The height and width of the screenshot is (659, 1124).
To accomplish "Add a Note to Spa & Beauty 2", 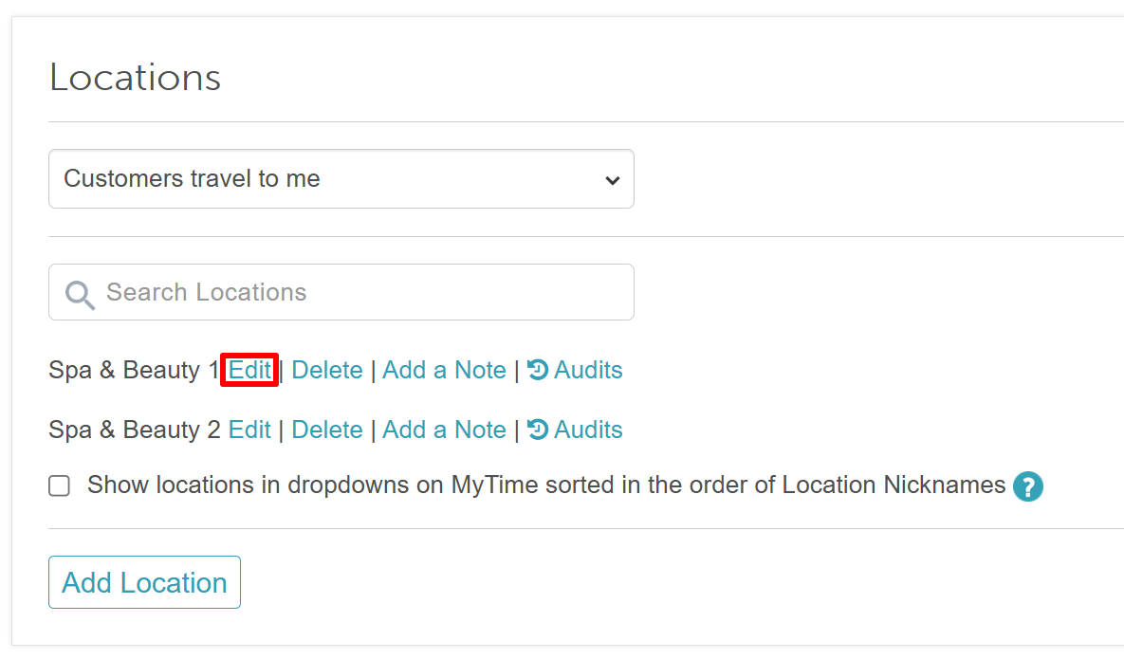I will click(x=445, y=430).
